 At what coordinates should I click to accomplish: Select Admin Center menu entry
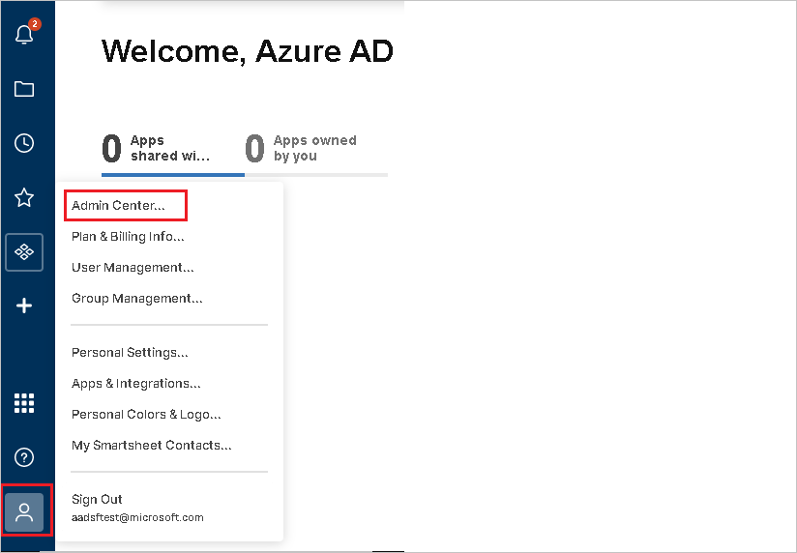click(x=118, y=205)
